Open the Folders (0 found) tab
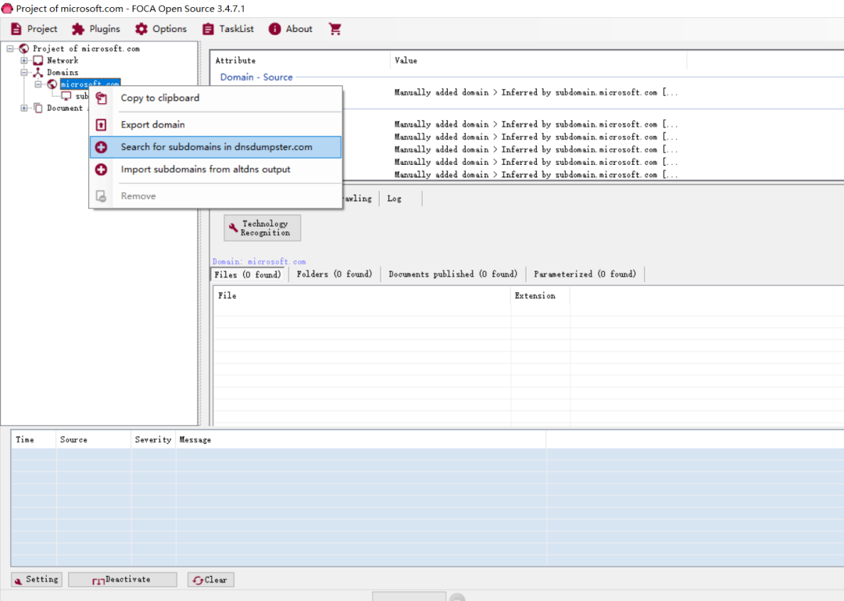 [334, 274]
